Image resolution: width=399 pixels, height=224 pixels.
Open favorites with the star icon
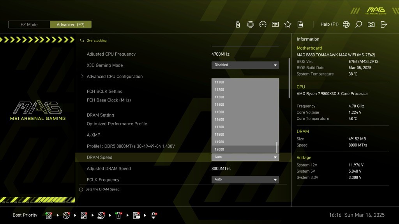coord(288,24)
